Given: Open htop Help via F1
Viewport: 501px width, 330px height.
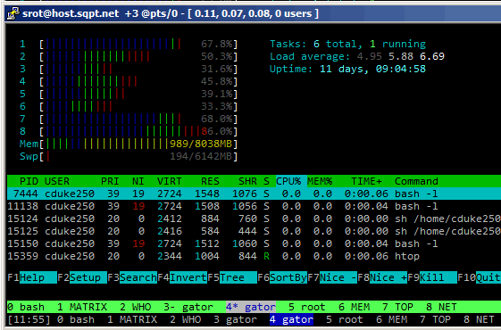Looking at the screenshot, I should [32, 277].
